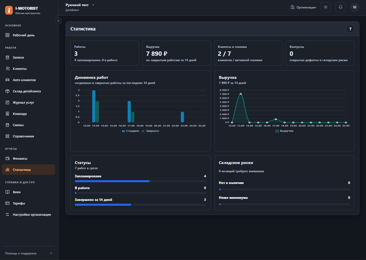366x260 pixels.
Task: Click the Создано bar for 23.09
Action: (182, 117)
